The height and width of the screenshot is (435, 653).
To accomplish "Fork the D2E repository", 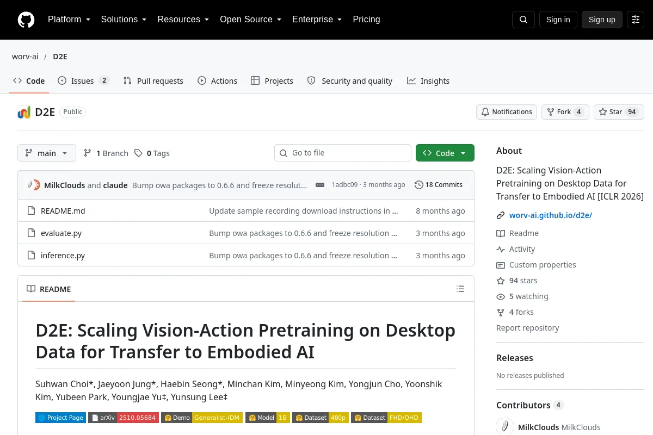I will pos(565,112).
